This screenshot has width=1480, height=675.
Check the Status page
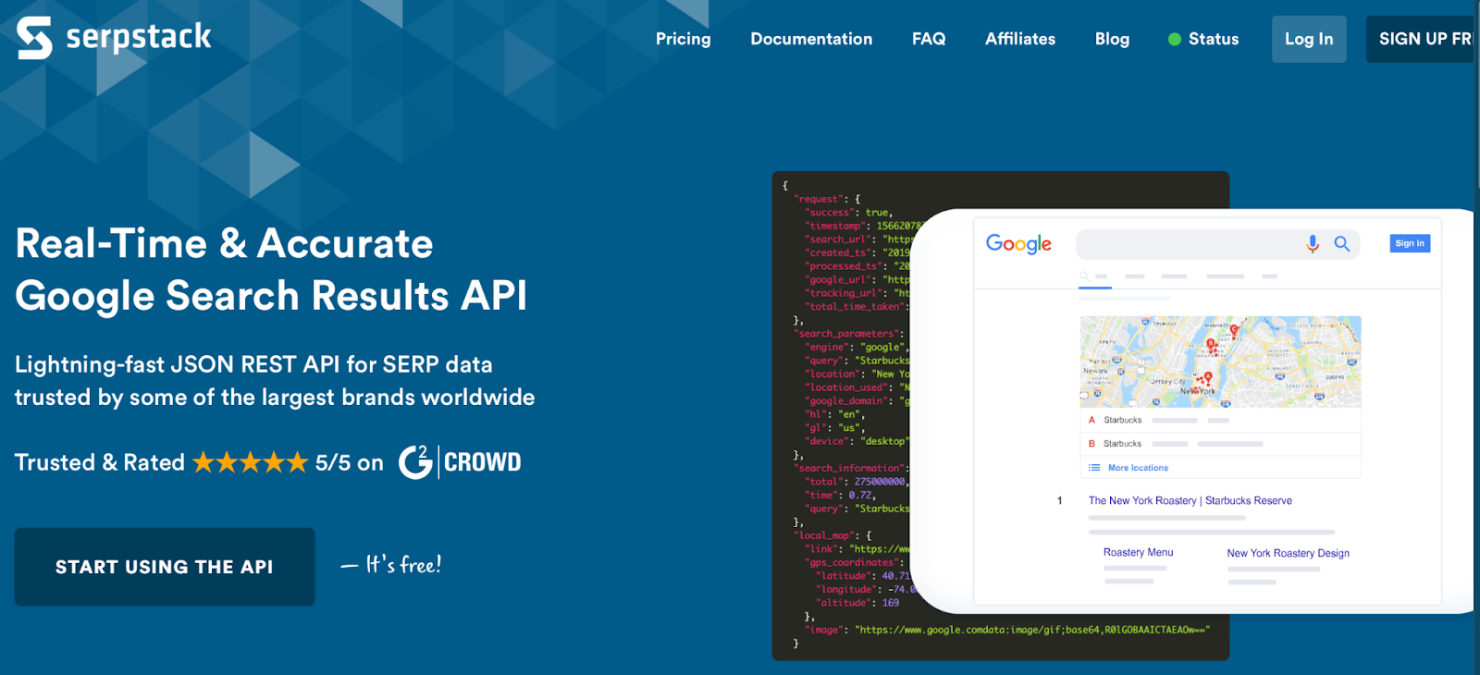[1213, 39]
